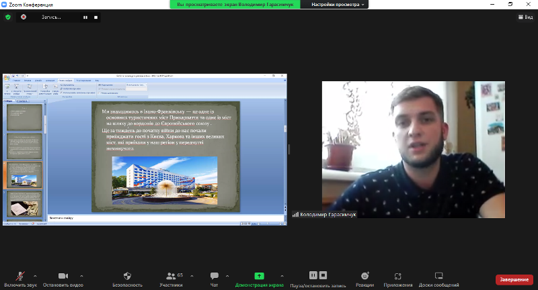Expand arrow beside Участники
538x290 pixels.
tap(192, 276)
